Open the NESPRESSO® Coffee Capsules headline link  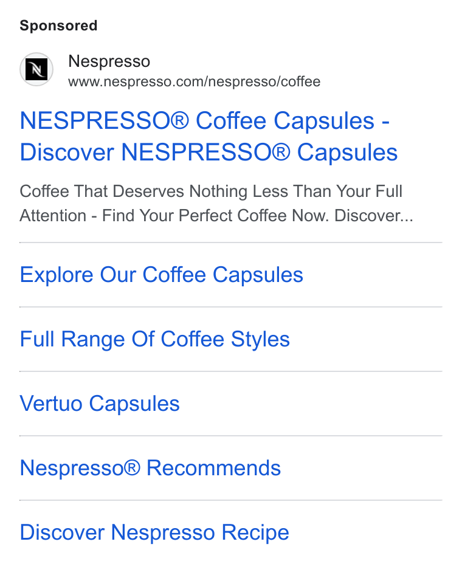[x=209, y=136]
